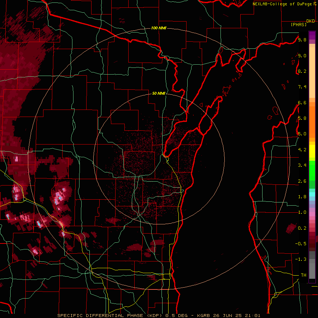Click the Specific Differential Phase caption at the bottom

(x=159, y=316)
